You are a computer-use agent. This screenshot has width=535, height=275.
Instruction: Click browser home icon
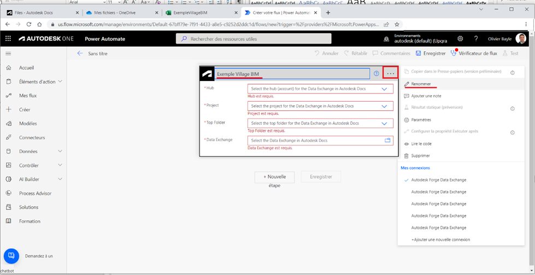coord(39,25)
